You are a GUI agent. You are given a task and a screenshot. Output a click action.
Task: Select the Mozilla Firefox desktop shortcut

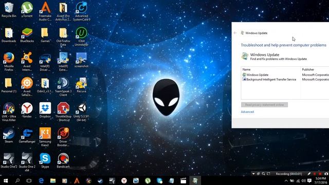(x=9, y=62)
